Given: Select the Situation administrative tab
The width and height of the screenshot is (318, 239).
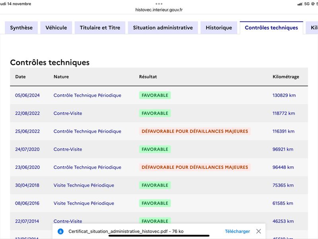Looking at the screenshot, I should [x=163, y=27].
